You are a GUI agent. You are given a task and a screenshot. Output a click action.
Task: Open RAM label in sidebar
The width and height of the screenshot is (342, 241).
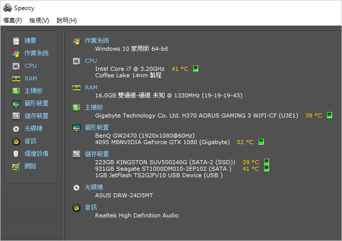click(x=31, y=78)
